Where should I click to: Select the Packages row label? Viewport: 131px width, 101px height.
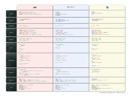(11, 20)
